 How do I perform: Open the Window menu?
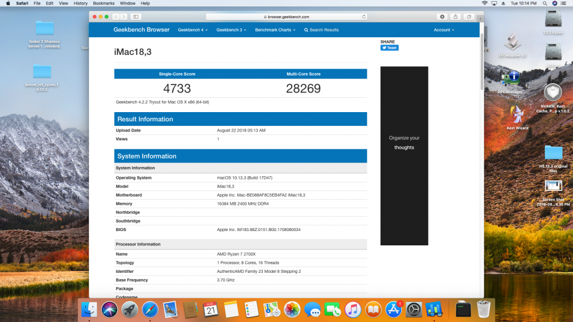128,3
